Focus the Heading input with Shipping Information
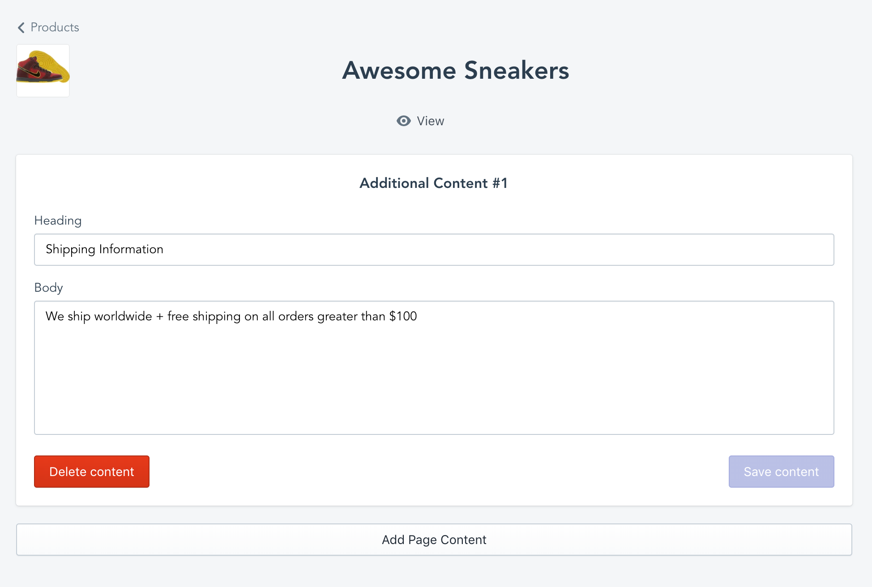The height and width of the screenshot is (587, 872). point(434,250)
